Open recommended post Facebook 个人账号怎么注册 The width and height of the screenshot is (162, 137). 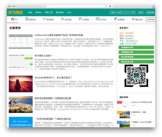pyautogui.click(x=141, y=102)
